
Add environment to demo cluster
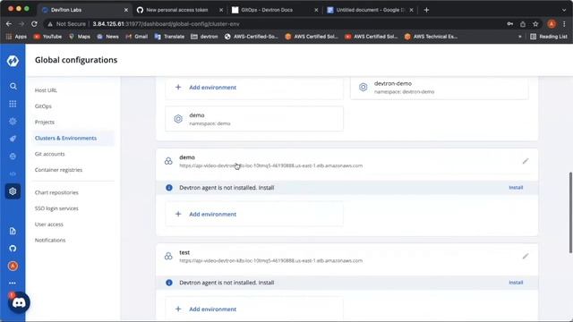pyautogui.click(x=254, y=214)
